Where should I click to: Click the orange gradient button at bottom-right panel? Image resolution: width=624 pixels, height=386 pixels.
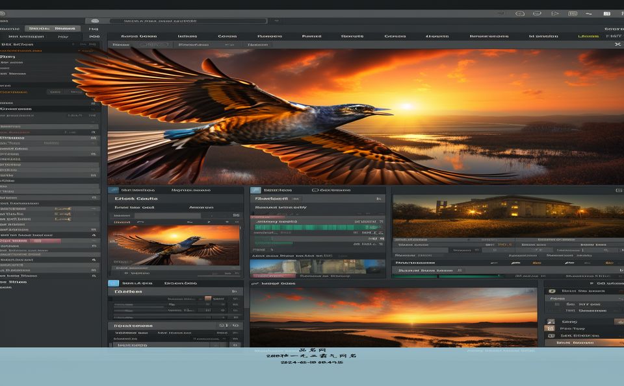click(x=584, y=343)
